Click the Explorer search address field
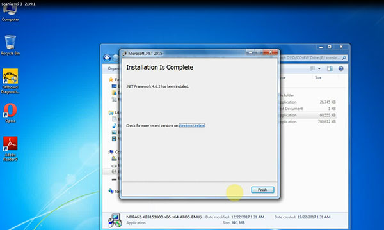The width and height of the screenshot is (384, 230). [312, 58]
